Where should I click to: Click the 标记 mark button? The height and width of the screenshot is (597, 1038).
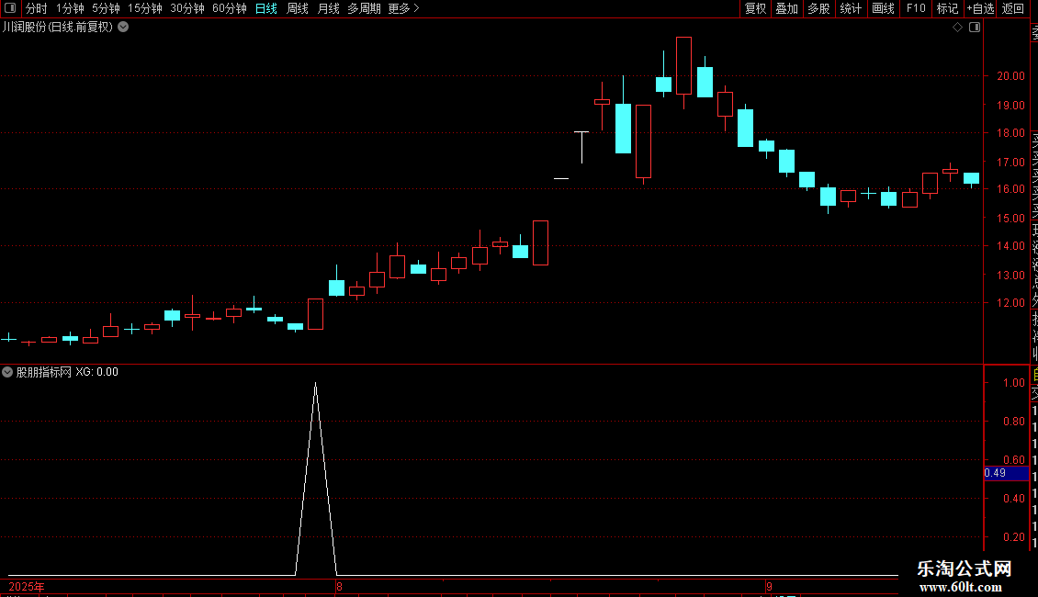click(947, 8)
